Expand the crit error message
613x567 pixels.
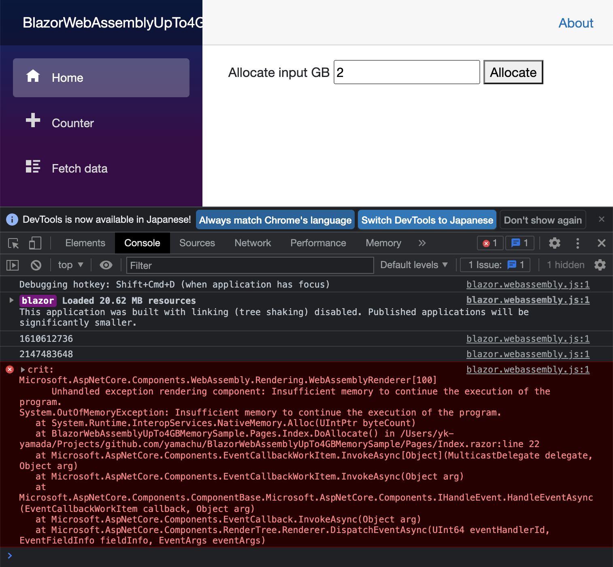pyautogui.click(x=23, y=370)
